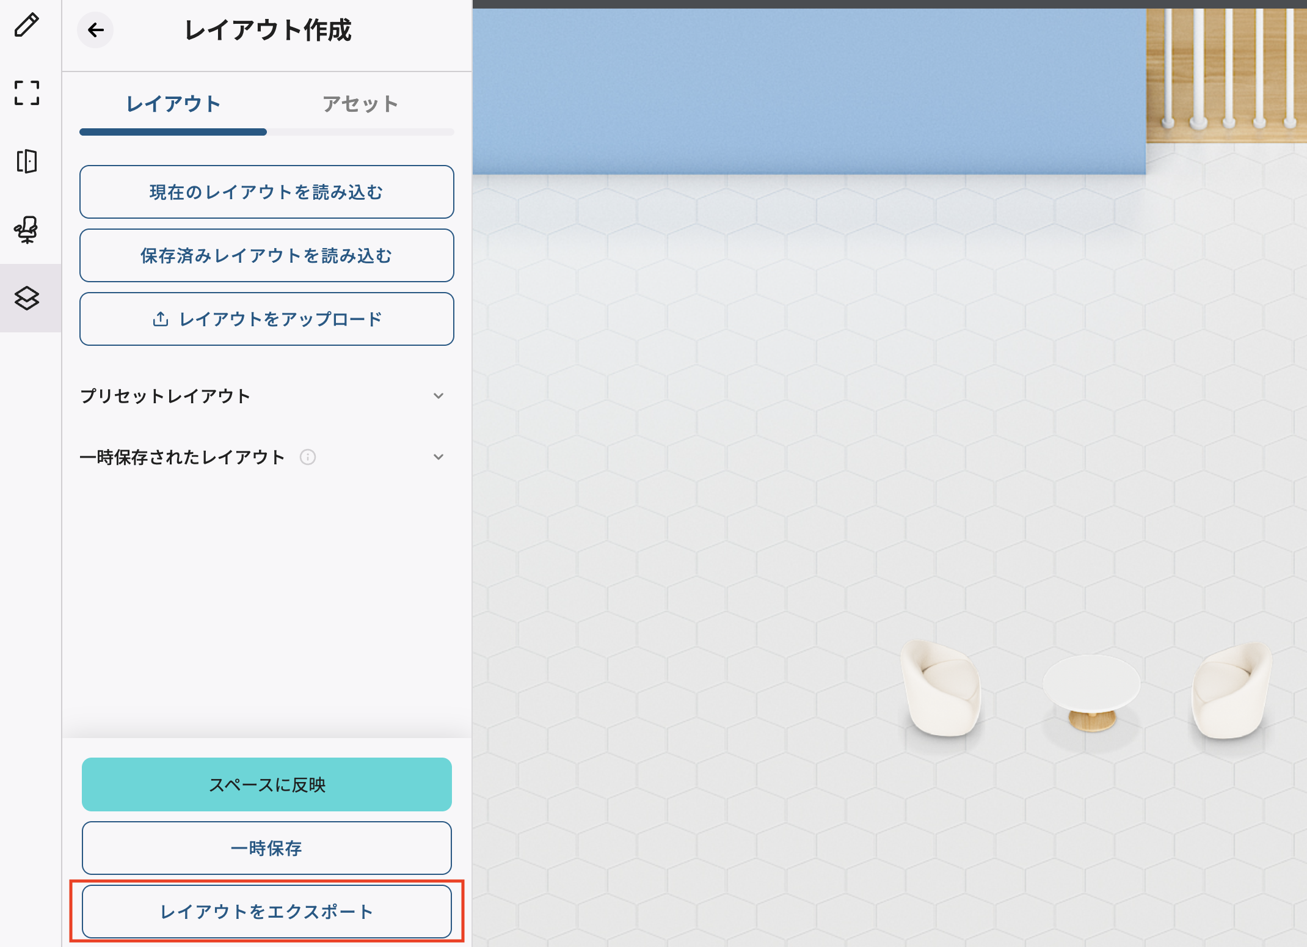Select the pencil edit tool in sidebar

[27, 25]
